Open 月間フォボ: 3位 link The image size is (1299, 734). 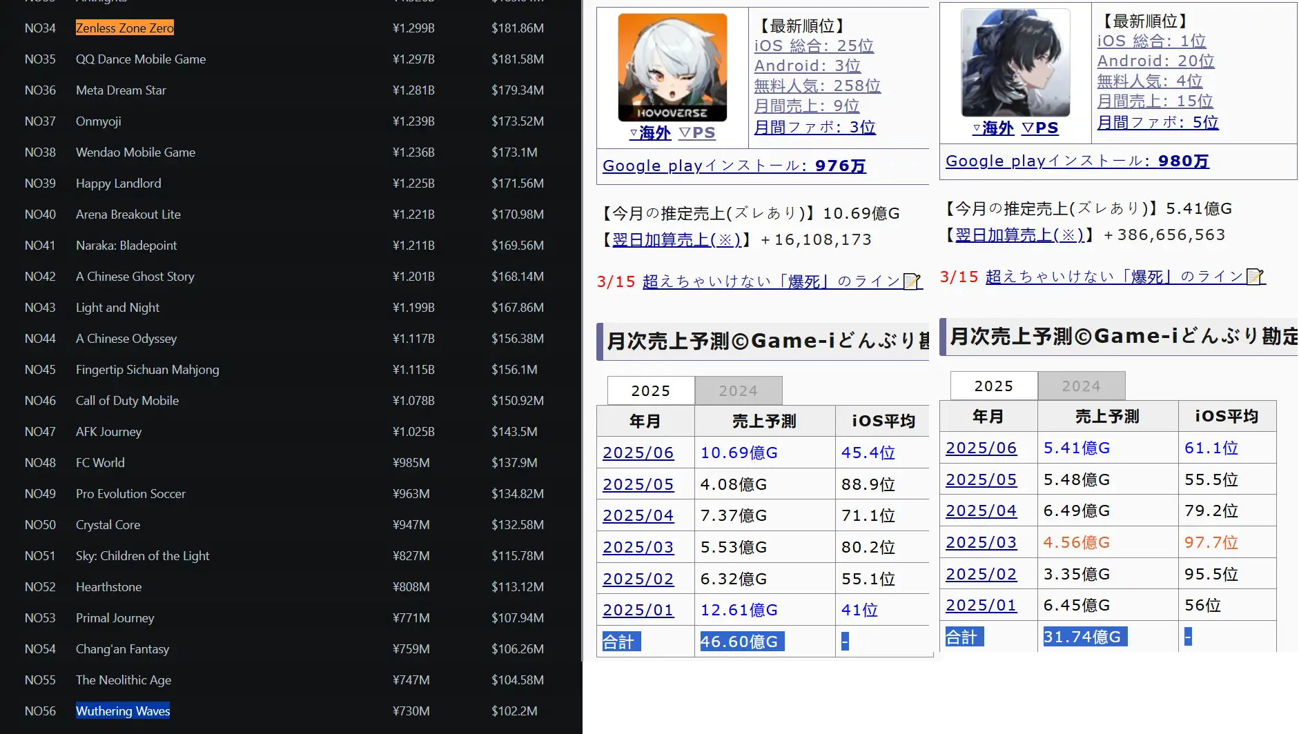click(814, 127)
